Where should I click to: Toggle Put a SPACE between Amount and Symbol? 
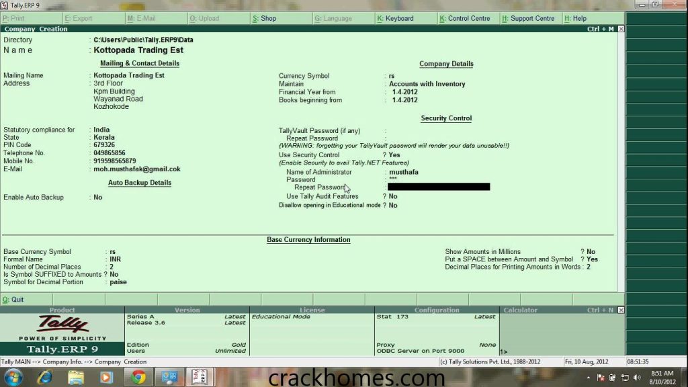click(x=592, y=259)
